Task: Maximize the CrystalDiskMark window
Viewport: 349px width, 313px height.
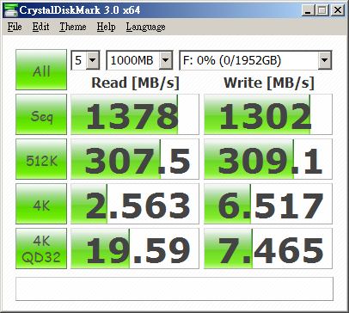Action: [322, 10]
